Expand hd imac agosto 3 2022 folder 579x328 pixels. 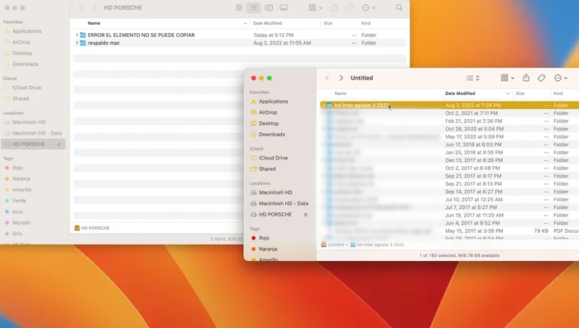point(323,105)
